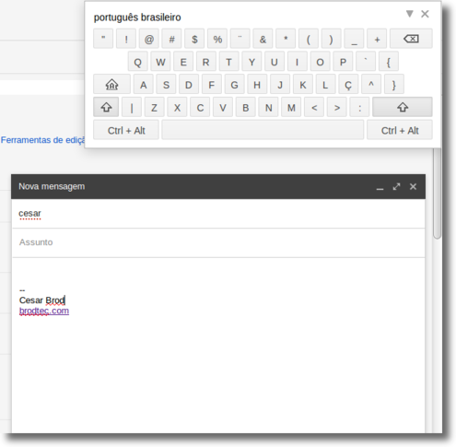Click the @ symbol key

point(149,39)
